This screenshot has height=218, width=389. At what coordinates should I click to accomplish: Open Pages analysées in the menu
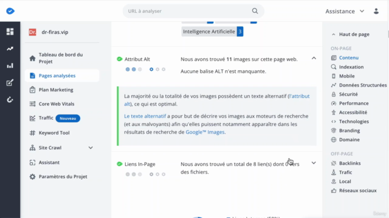point(62,76)
